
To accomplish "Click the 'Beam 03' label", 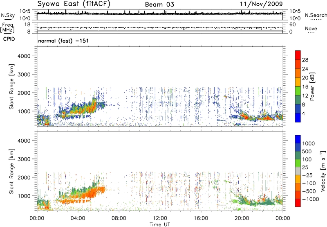I will pos(159,5).
